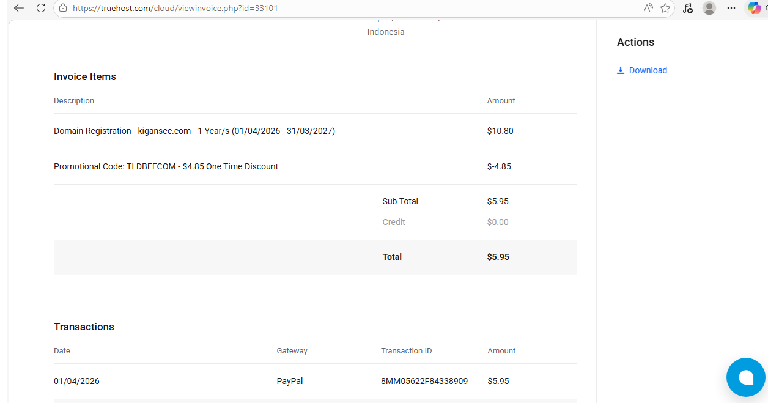
Task: Click the Transactions section heading
Action: tap(84, 327)
